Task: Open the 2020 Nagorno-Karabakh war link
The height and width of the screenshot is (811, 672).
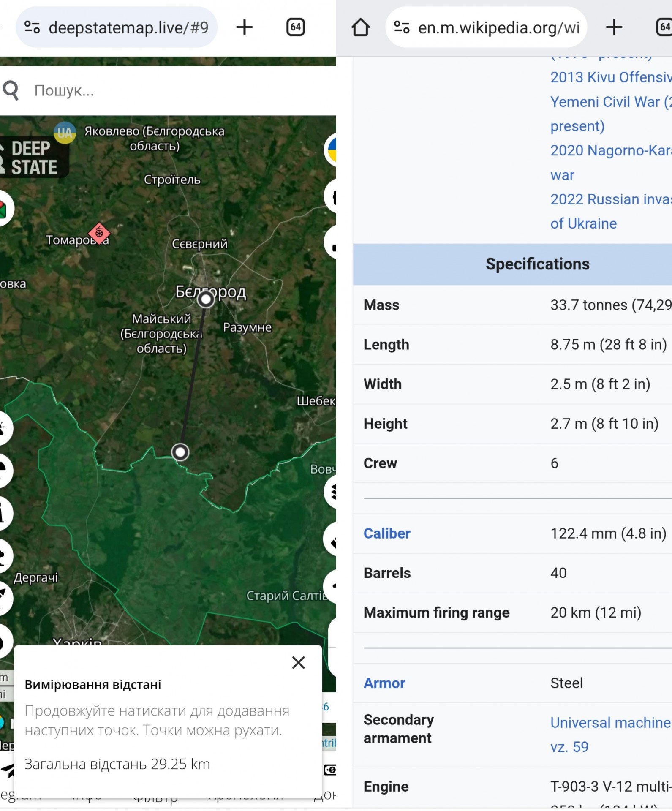Action: pyautogui.click(x=611, y=163)
